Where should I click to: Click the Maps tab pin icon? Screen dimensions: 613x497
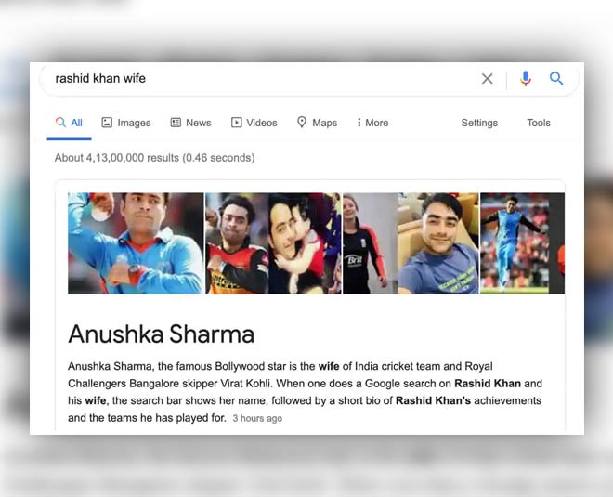302,122
